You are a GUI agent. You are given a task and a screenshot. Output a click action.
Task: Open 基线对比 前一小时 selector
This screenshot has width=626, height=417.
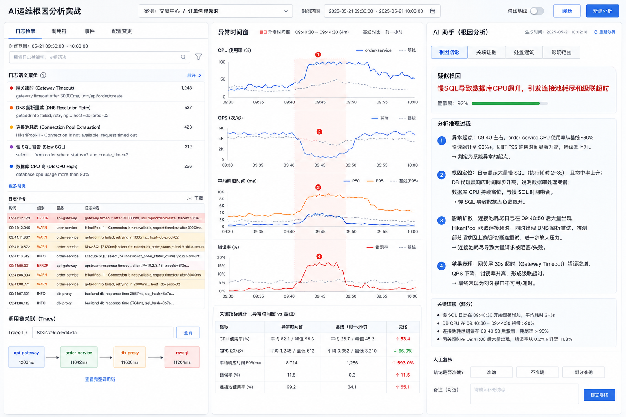(x=383, y=32)
